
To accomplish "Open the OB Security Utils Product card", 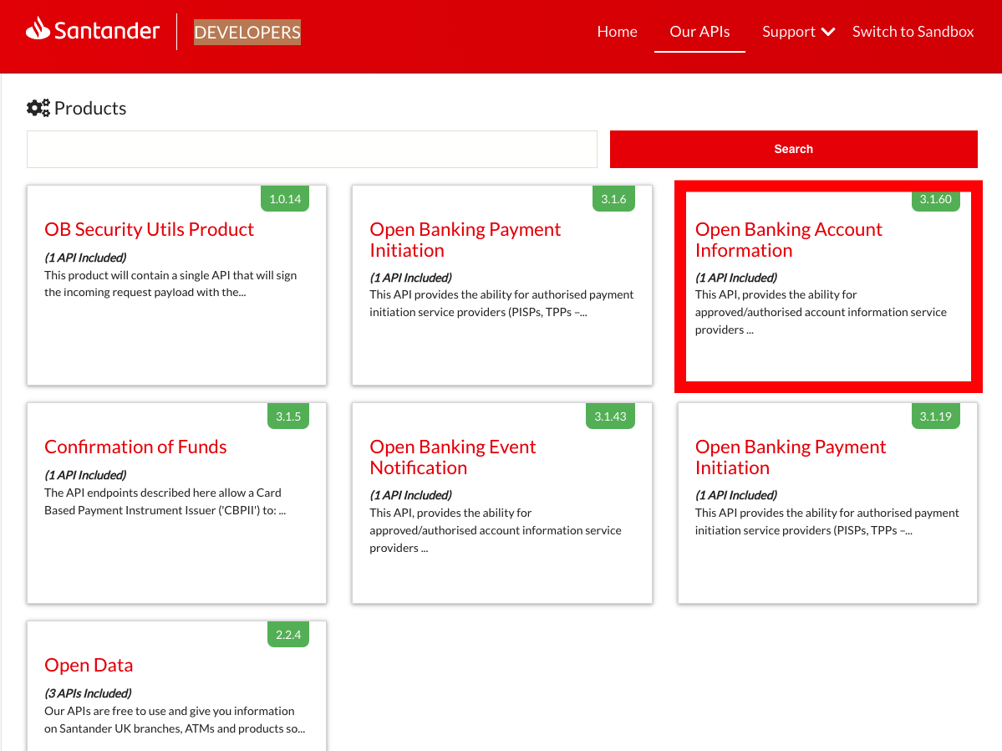I will [149, 229].
